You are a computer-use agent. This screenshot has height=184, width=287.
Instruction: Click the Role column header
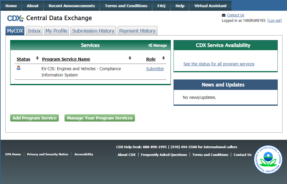pos(151,59)
